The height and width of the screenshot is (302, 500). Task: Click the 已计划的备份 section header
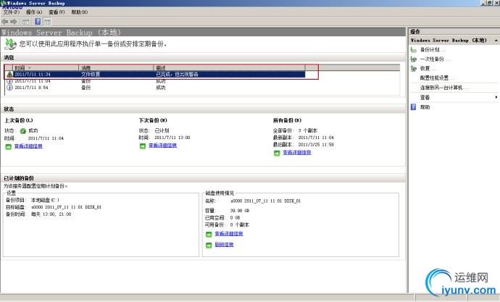(19, 178)
